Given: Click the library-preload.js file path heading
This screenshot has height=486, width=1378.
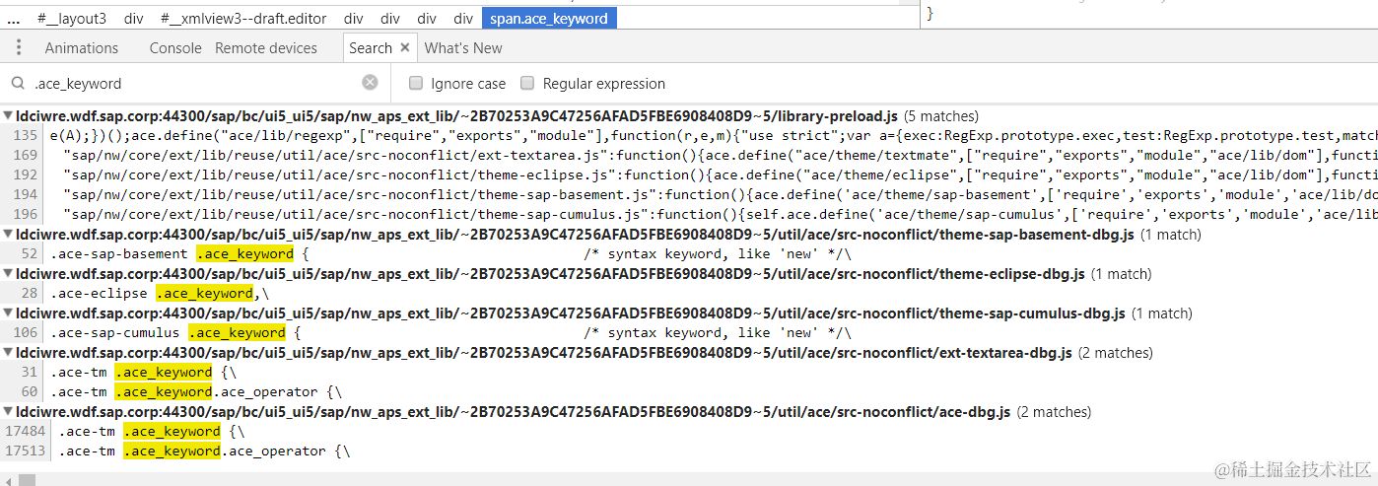Looking at the screenshot, I should 456,116.
